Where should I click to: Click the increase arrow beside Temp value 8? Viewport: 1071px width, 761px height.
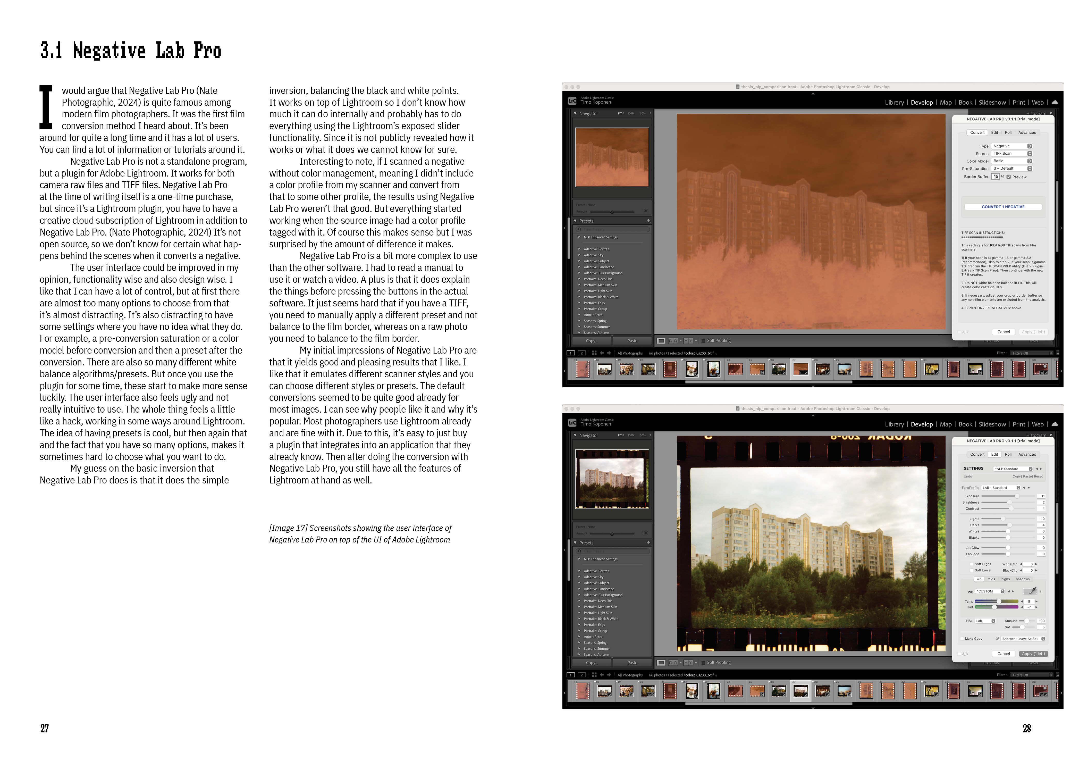click(x=1036, y=601)
